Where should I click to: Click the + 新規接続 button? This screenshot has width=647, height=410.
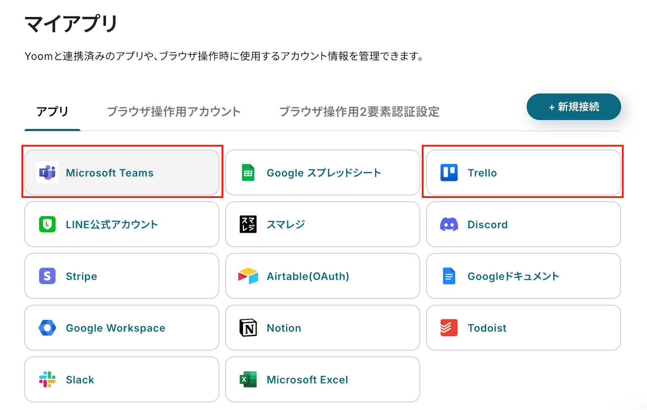[574, 107]
